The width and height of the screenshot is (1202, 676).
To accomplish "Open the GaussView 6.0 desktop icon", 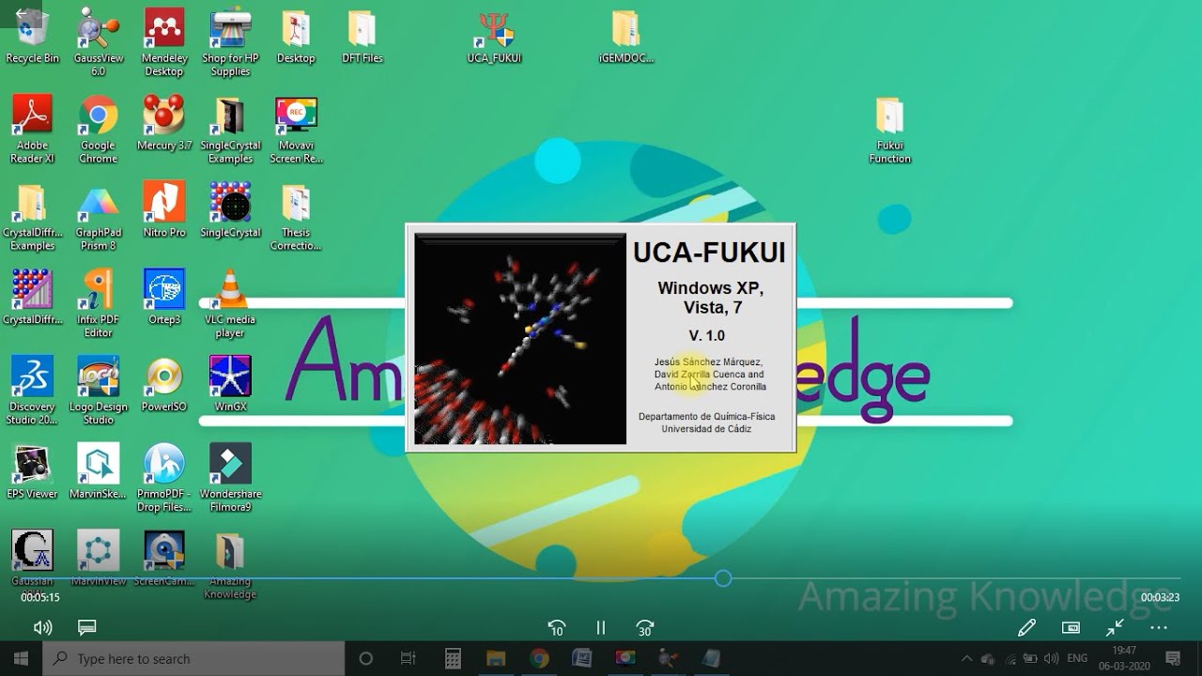I will 98,41.
